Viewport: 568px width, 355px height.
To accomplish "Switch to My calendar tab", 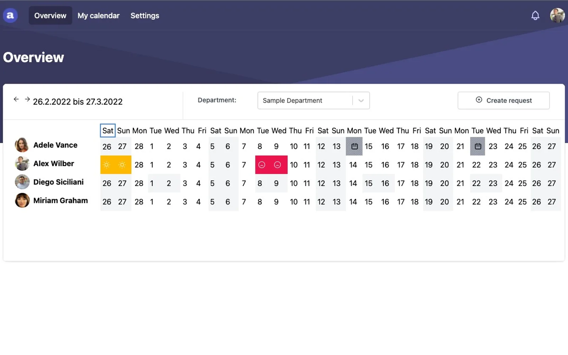I will [99, 16].
